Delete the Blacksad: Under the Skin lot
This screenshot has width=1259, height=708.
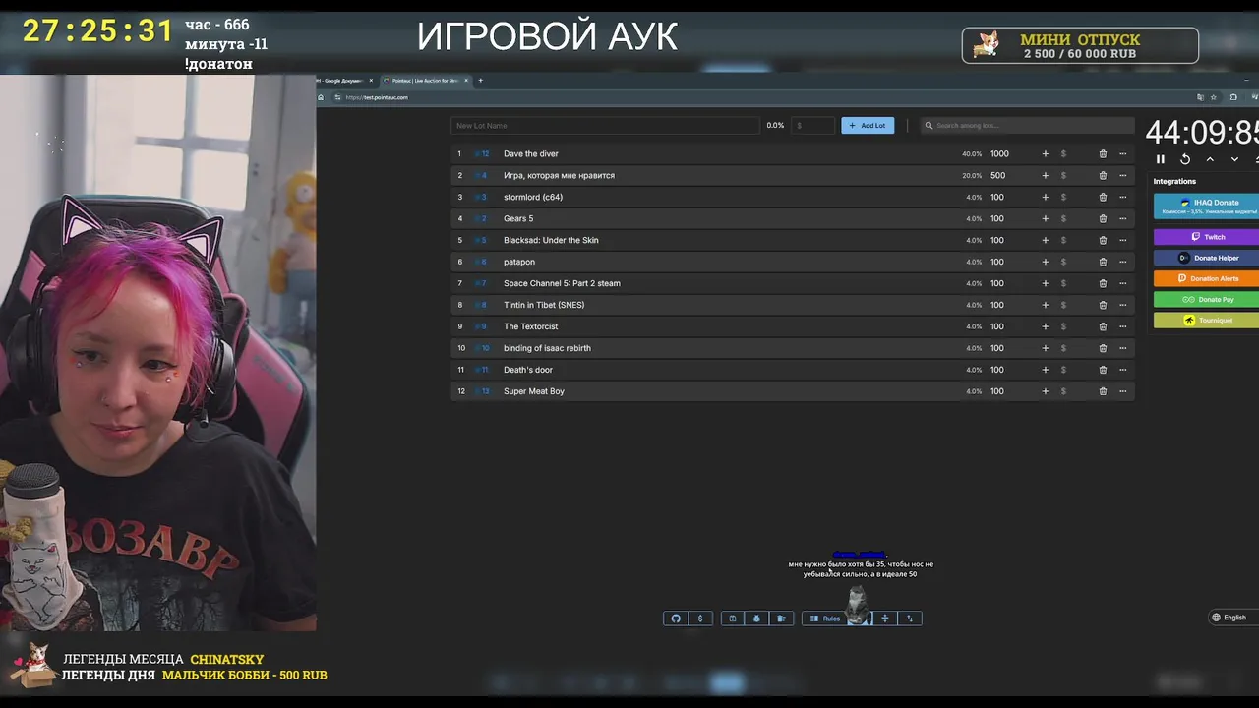click(x=1103, y=241)
